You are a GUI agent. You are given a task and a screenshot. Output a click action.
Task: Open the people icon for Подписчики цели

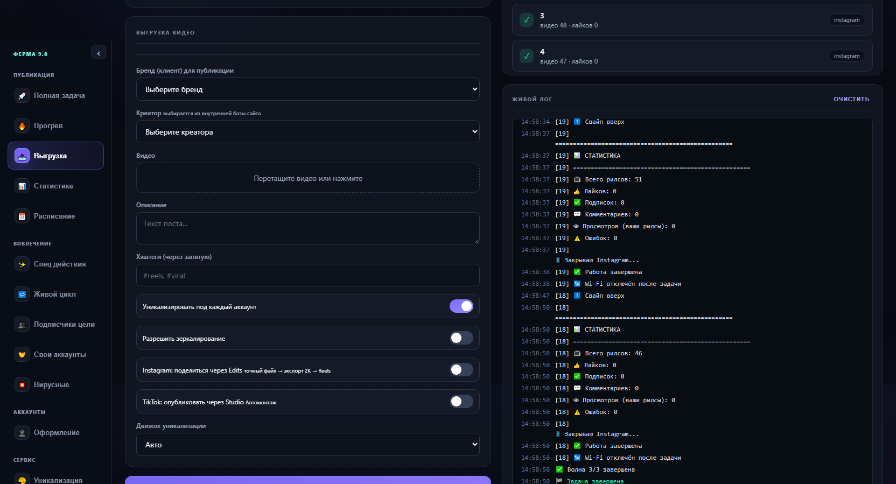pyautogui.click(x=22, y=325)
